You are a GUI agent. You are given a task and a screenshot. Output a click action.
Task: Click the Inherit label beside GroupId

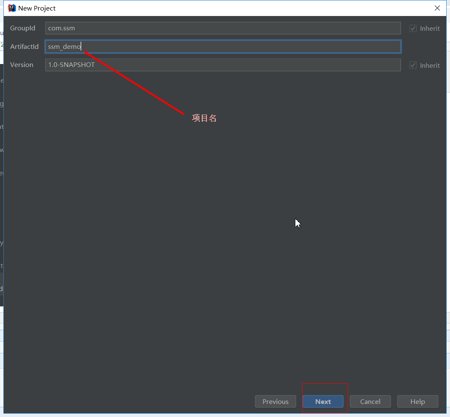(x=430, y=29)
